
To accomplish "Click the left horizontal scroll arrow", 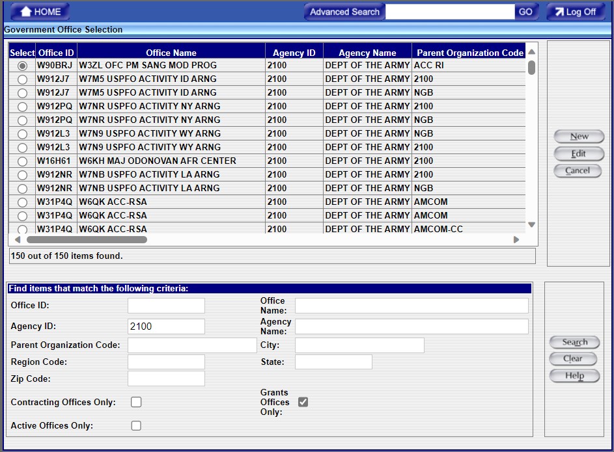I will pos(18,239).
